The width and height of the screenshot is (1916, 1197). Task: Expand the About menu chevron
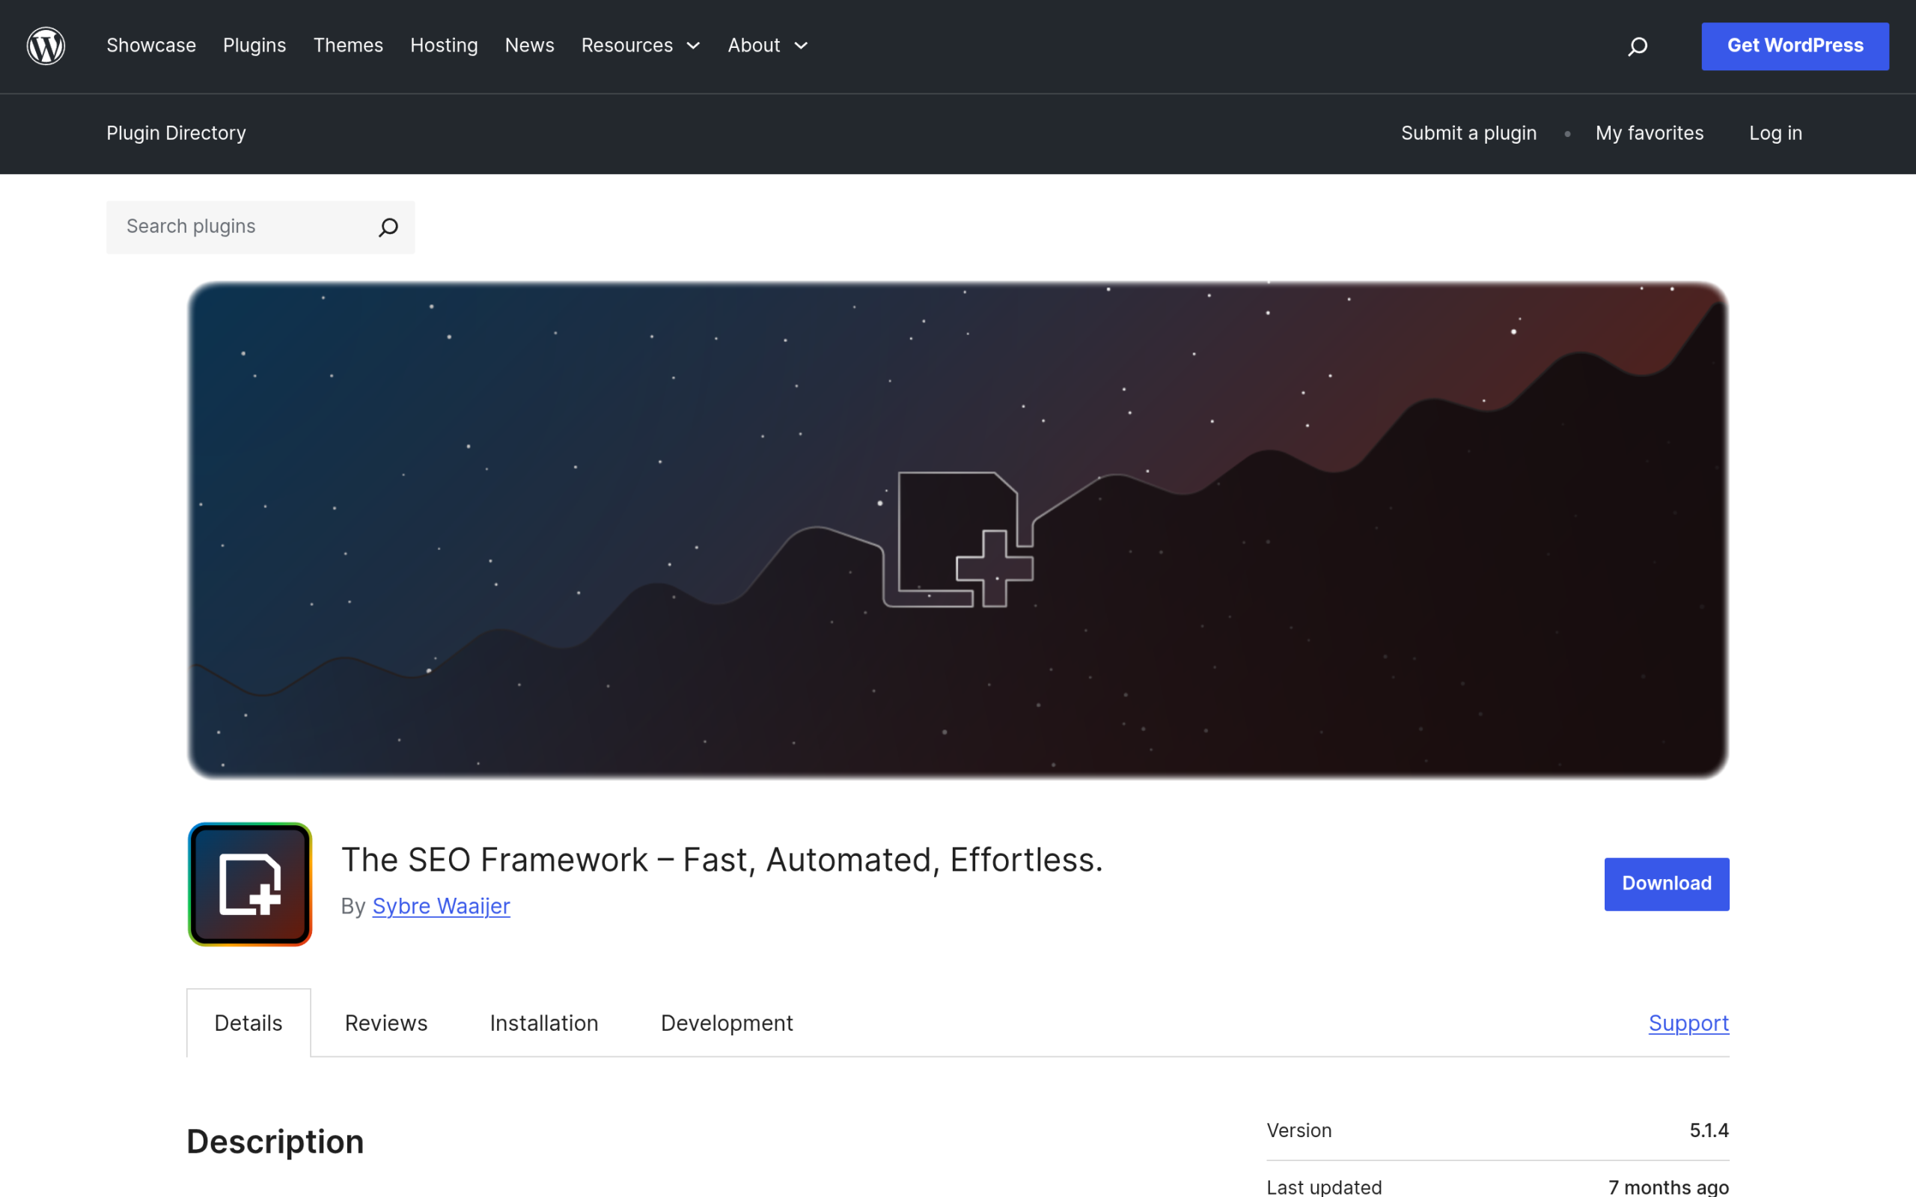pyautogui.click(x=802, y=46)
